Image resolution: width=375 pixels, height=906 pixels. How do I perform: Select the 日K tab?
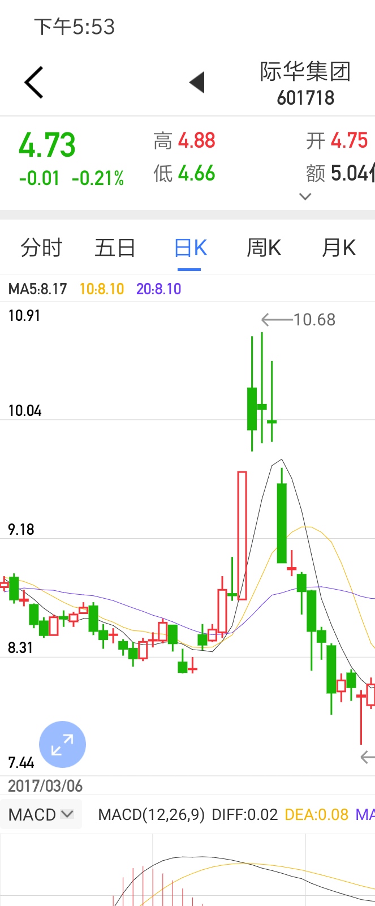point(191,248)
